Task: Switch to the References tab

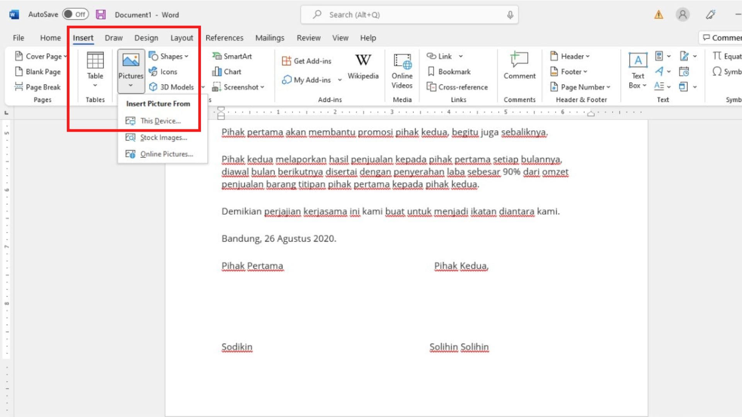Action: pos(224,37)
